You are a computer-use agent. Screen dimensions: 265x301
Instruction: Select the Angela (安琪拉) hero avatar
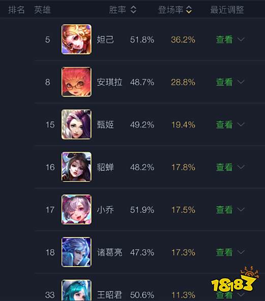click(76, 82)
